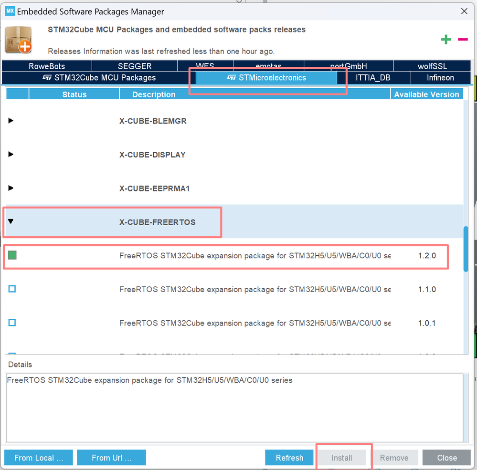This screenshot has height=470, width=477.
Task: Open the ITTIA_DB tab
Action: pyautogui.click(x=373, y=77)
